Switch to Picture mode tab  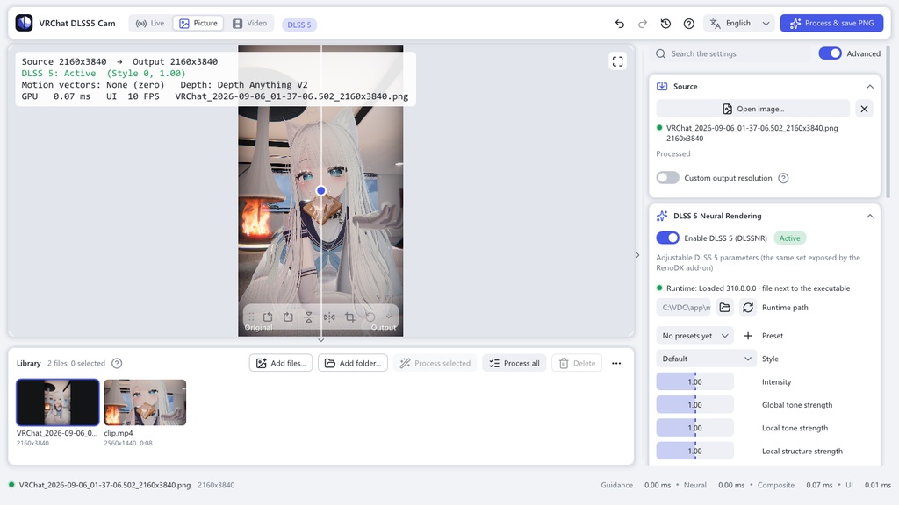tap(198, 24)
